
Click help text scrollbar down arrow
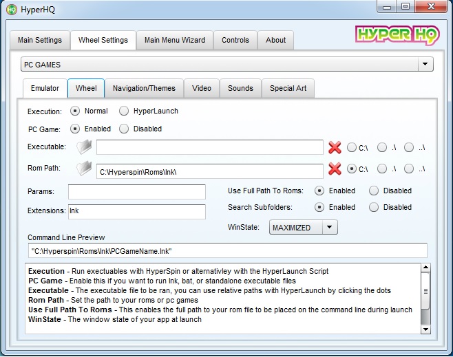click(x=425, y=329)
